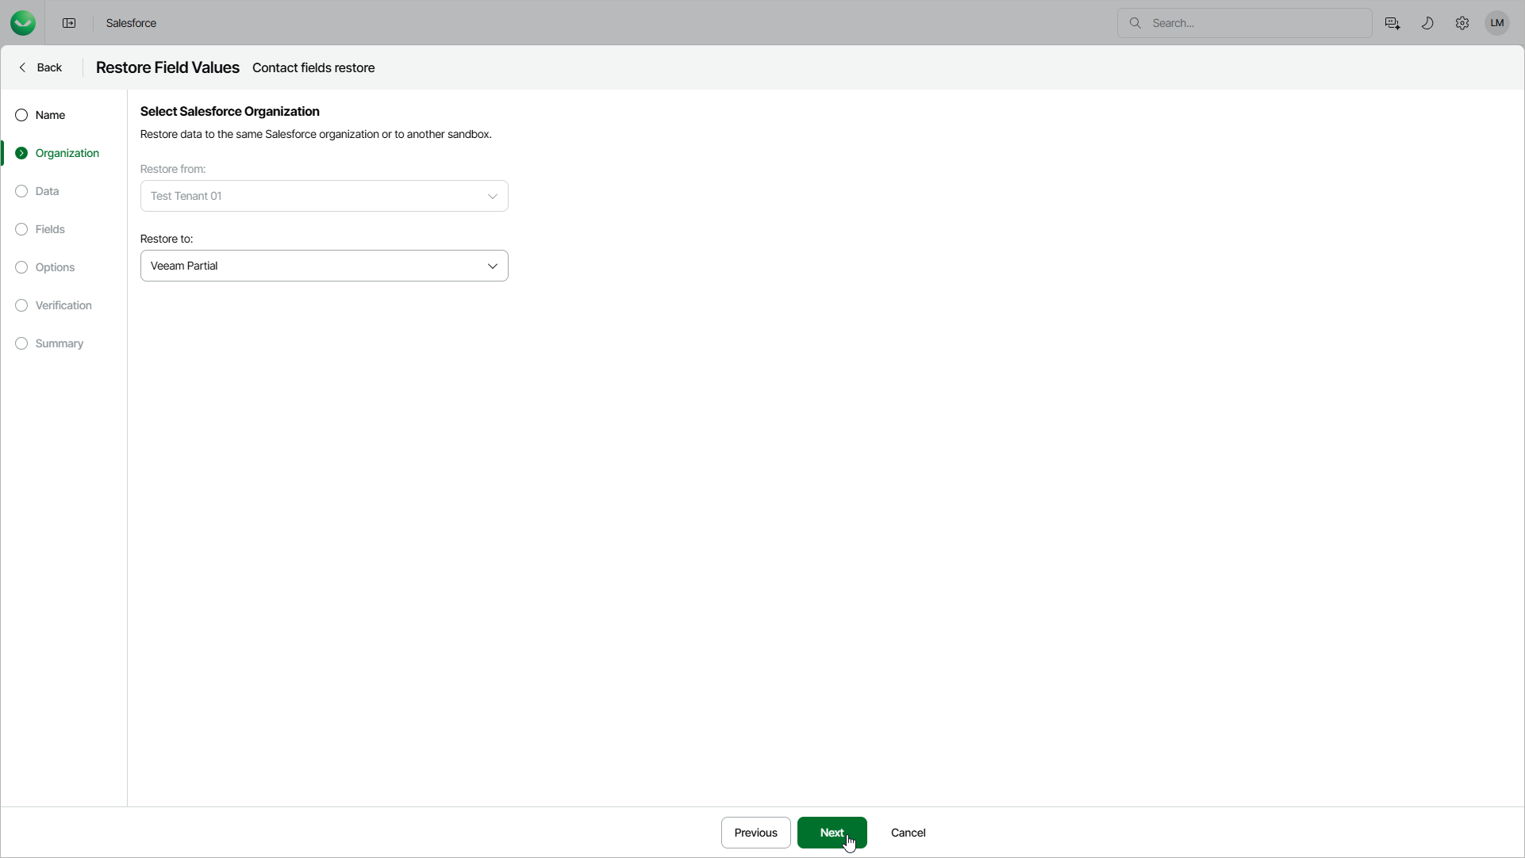Cancel the restore wizard

(x=908, y=833)
